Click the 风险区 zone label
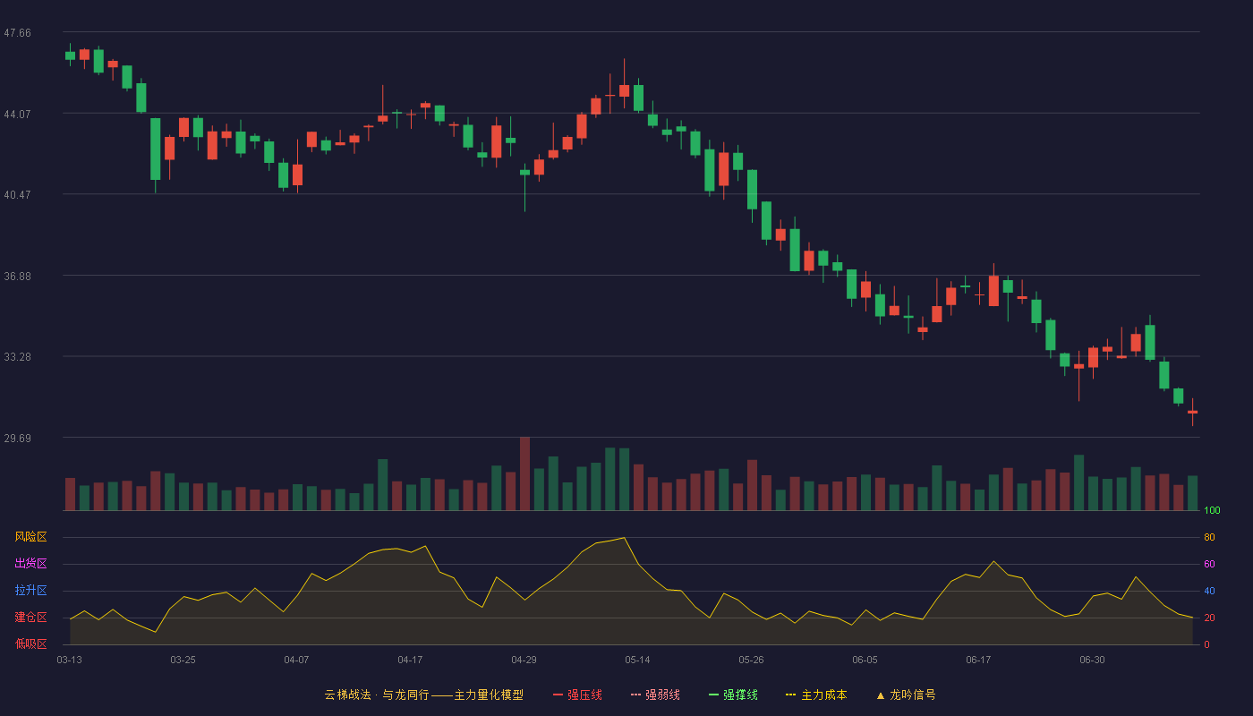1253x716 pixels. (30, 537)
